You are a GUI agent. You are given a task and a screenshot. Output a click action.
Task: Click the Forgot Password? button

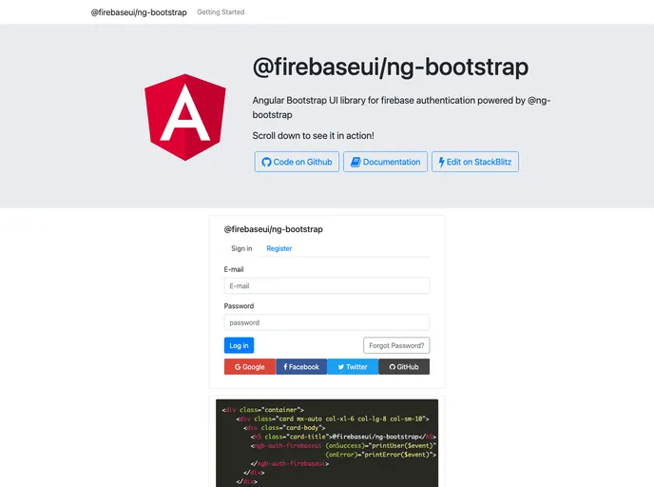(x=396, y=345)
